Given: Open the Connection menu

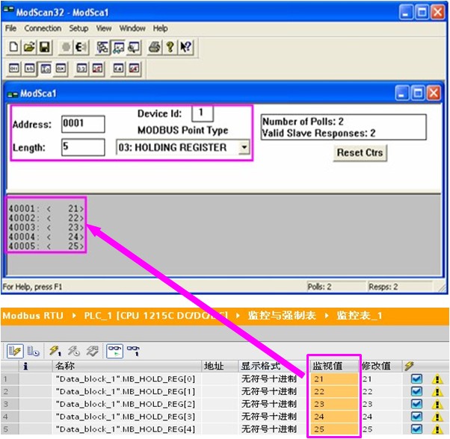Looking at the screenshot, I should (43, 28).
